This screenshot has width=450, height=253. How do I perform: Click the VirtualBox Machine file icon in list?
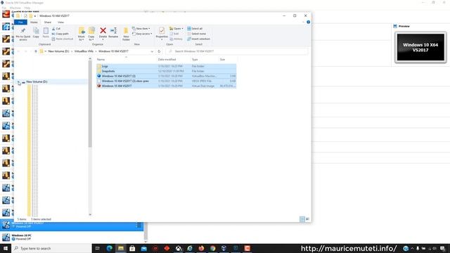99,76
